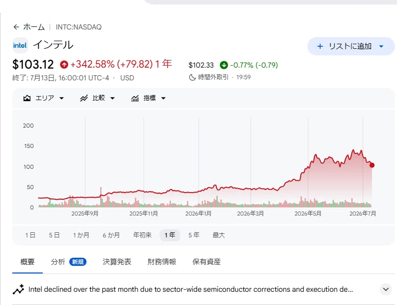
Task: Open the ホーム breadcrumb link
Action: coord(34,27)
